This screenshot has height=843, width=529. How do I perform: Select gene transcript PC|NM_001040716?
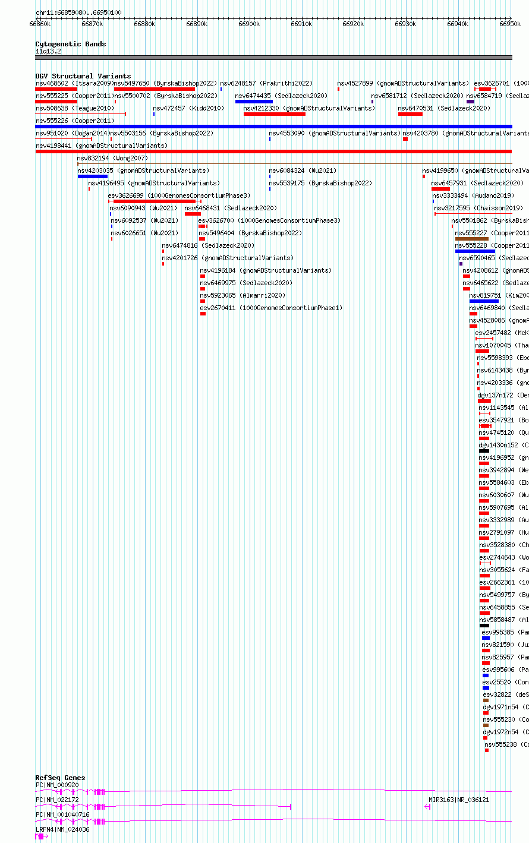pos(273,822)
